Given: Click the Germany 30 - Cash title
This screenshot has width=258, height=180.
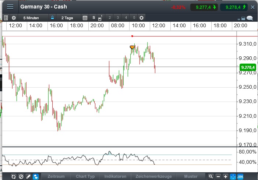Looking at the screenshot, I should (x=43, y=7).
